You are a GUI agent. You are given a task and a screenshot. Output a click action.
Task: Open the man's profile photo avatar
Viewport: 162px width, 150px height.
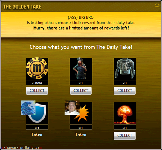(72, 108)
